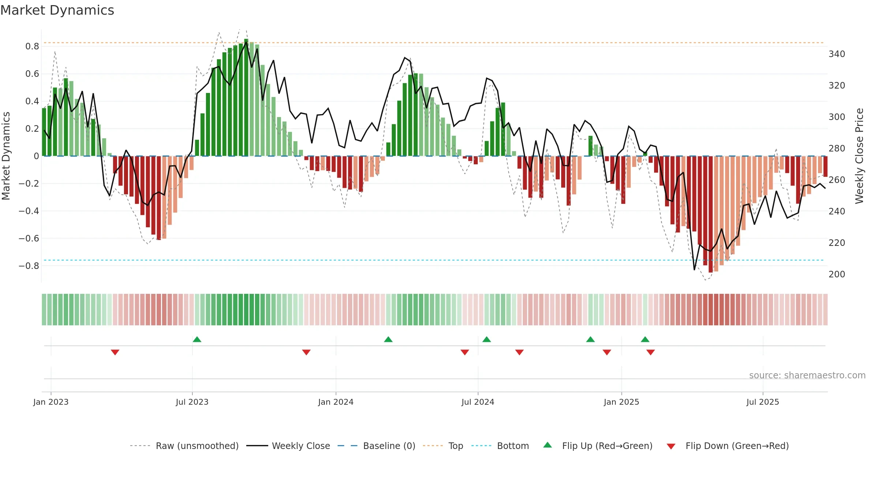The height and width of the screenshot is (494, 878).
Task: Click the 0.8 left axis label
Action: point(32,46)
